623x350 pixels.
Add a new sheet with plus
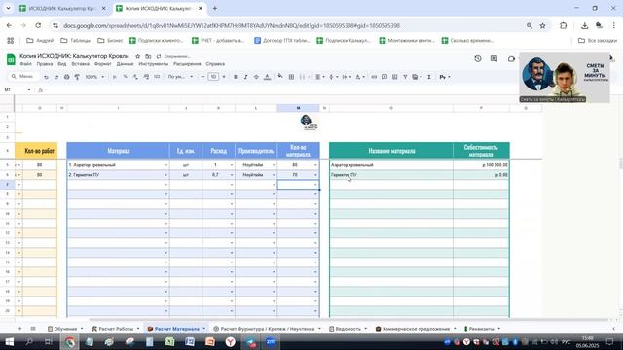click(x=19, y=329)
